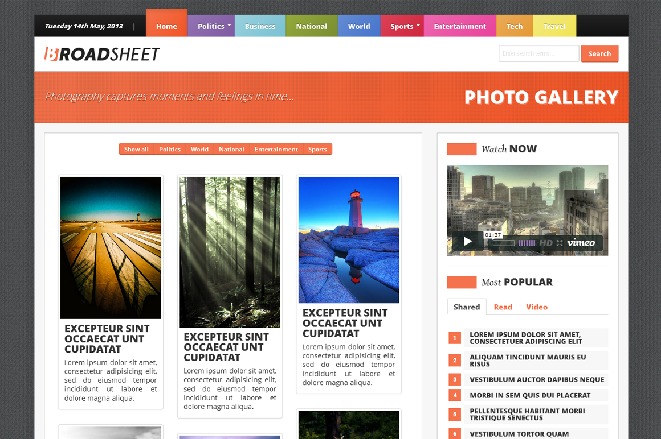
Task: Expand the Politics navigation dropdown
Action: [x=212, y=26]
